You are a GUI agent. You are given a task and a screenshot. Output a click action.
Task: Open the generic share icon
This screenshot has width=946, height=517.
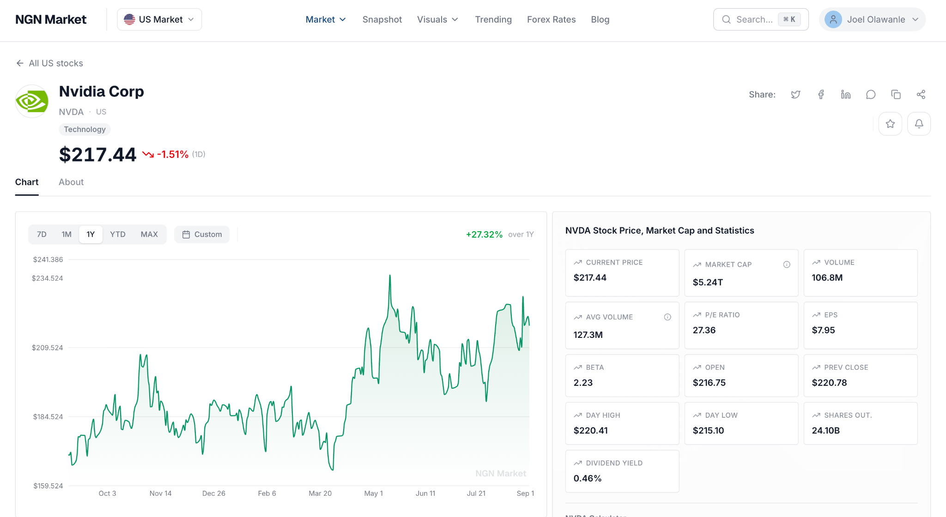click(921, 95)
